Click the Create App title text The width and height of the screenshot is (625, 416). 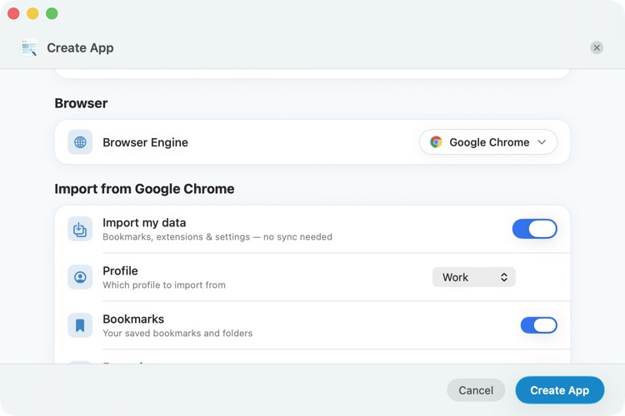tap(80, 48)
